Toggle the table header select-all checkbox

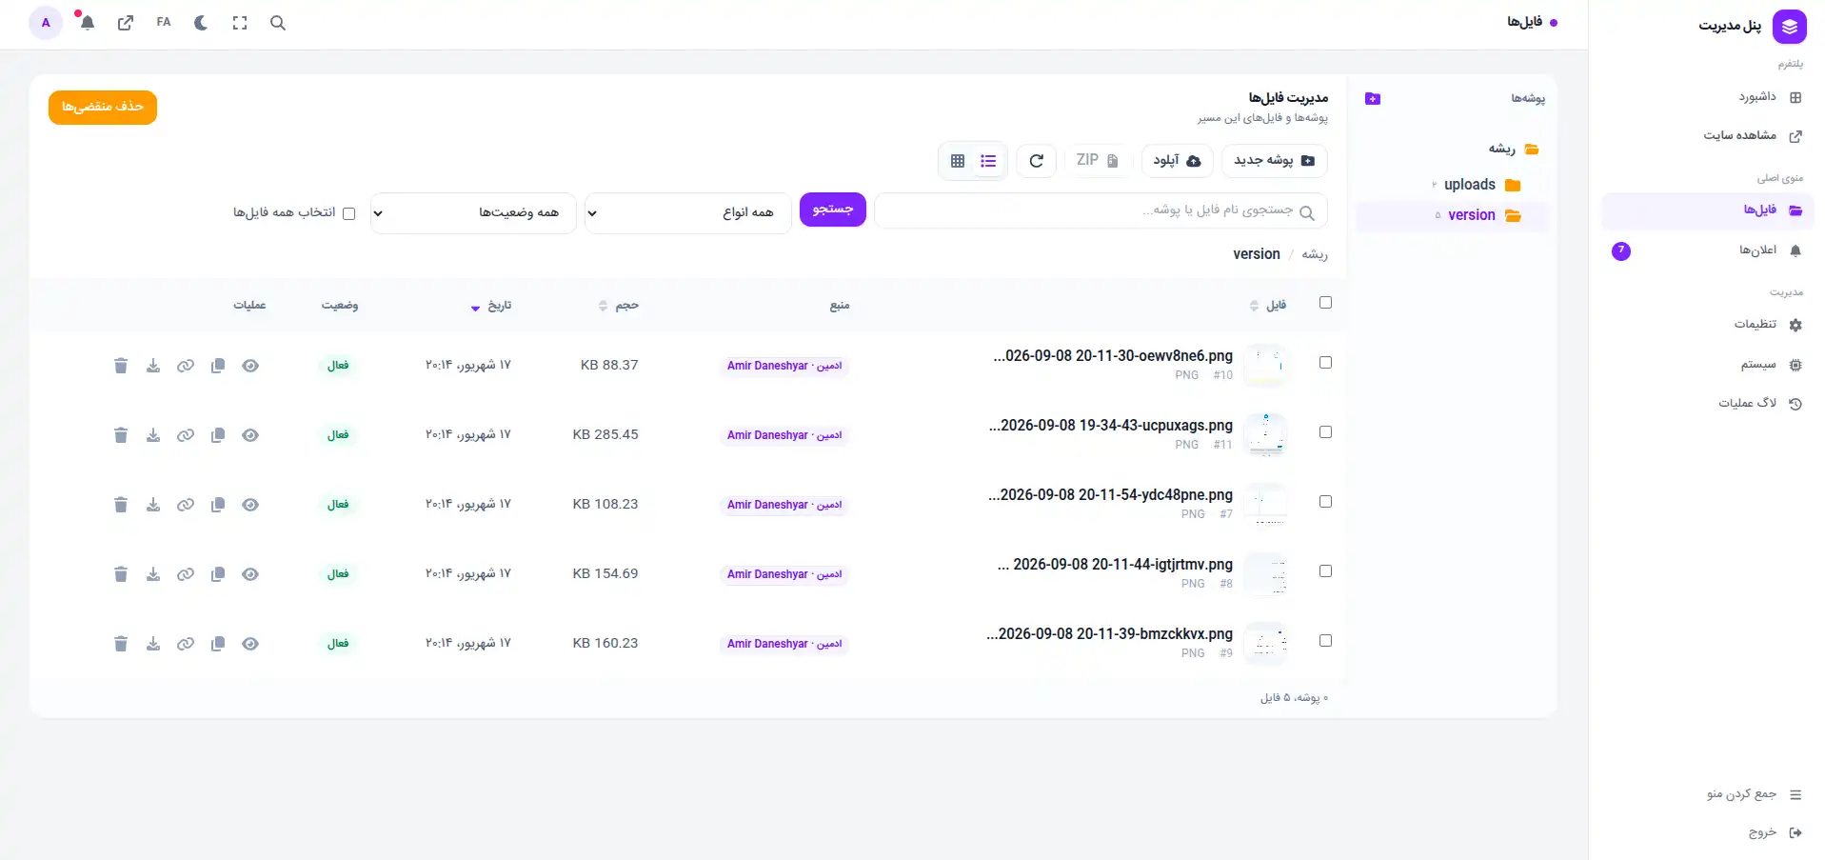pyautogui.click(x=1325, y=303)
